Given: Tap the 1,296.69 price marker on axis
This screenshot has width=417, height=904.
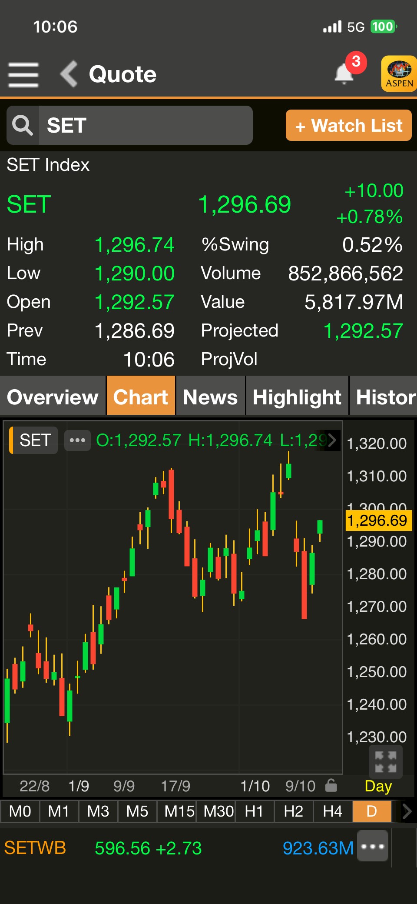Looking at the screenshot, I should click(377, 520).
